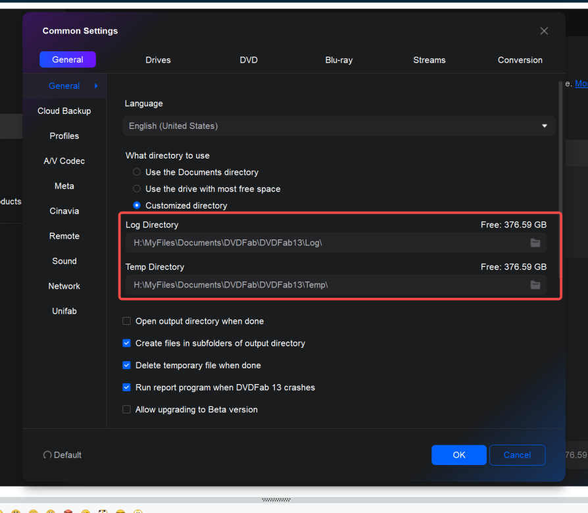Open the Language dropdown
This screenshot has height=513, width=588.
(x=339, y=126)
